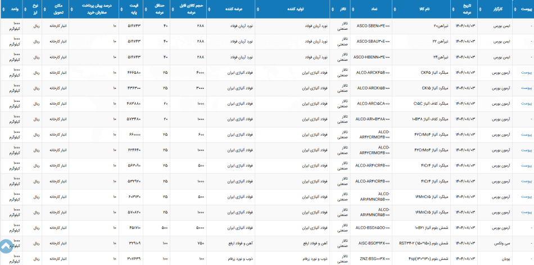Sort by تاریخ عرضه using its arrow icon
Image resolution: width=534 pixels, height=265 pixels.
tap(453, 9)
